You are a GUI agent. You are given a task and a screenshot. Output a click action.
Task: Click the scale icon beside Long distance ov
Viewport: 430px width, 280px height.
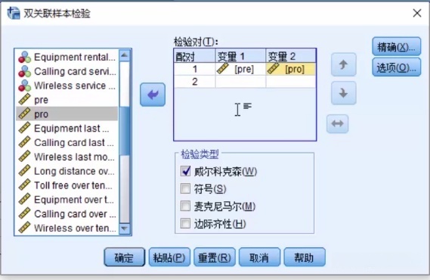(24, 171)
